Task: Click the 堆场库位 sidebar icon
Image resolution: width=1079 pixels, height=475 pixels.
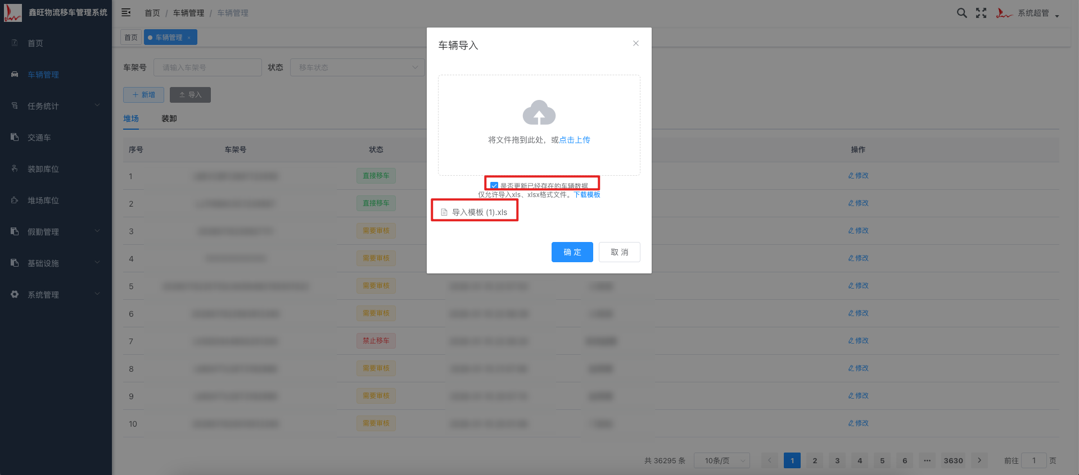Action: (15, 200)
